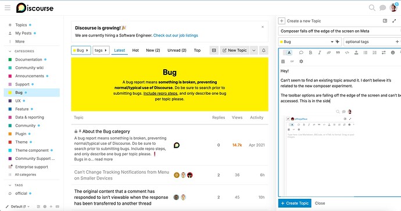
Task: Dismiss the Discourse is growing banner
Action: (x=263, y=27)
